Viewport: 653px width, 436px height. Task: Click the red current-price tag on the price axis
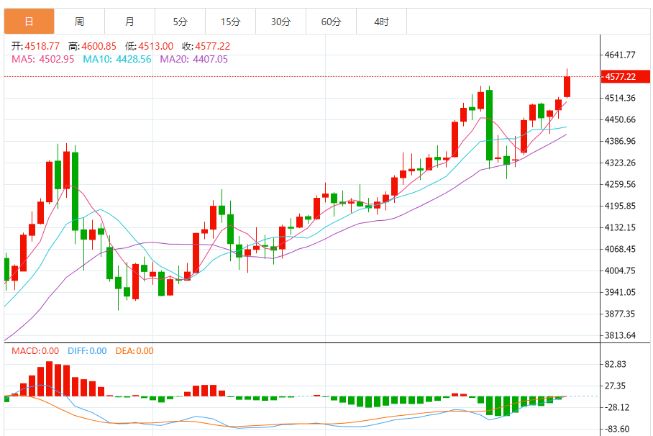(x=621, y=76)
